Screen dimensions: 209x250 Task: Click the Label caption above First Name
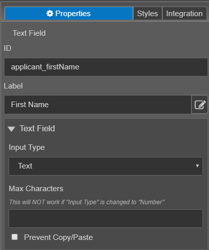(13, 86)
